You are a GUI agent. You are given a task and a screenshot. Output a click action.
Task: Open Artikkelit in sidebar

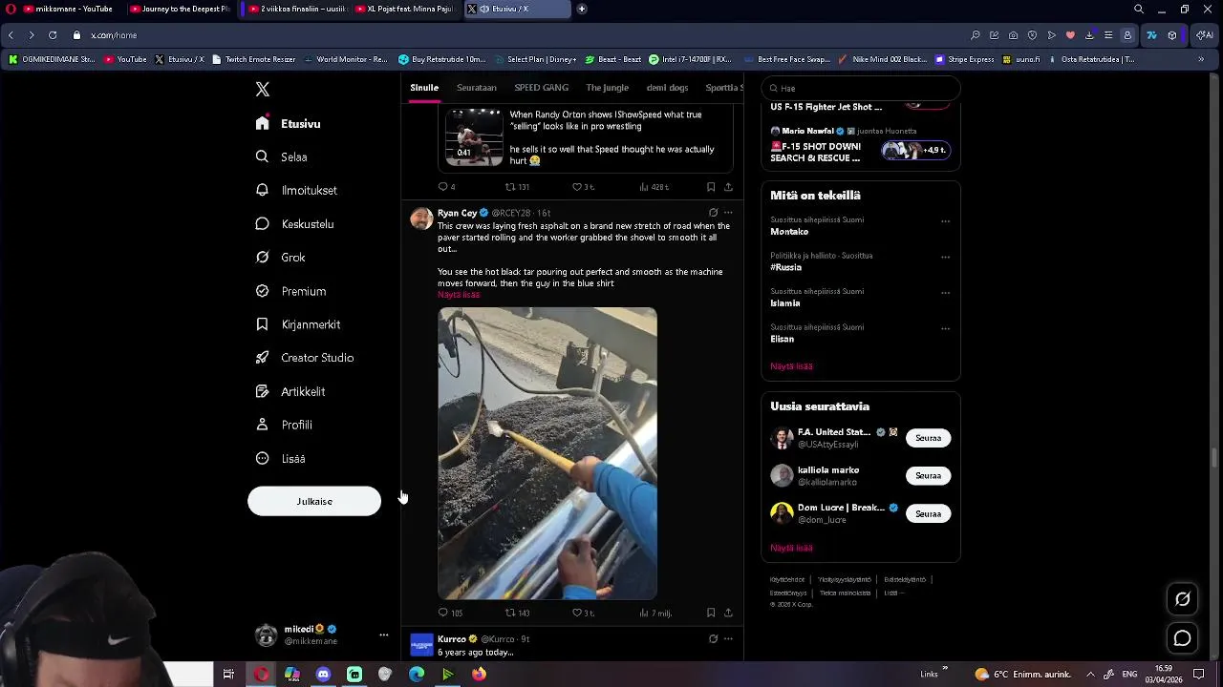coord(290,391)
